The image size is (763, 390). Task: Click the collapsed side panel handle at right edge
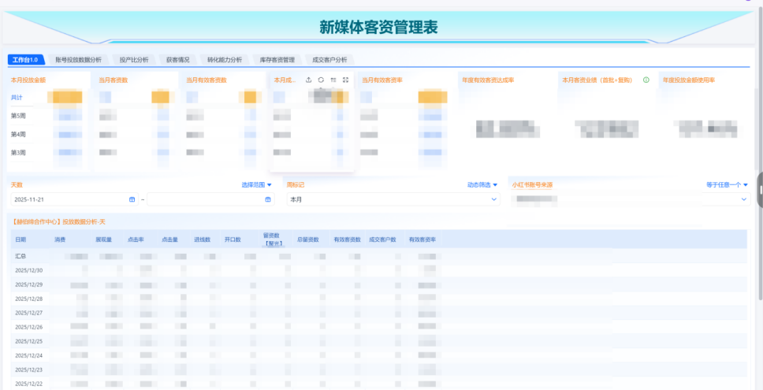[760, 190]
